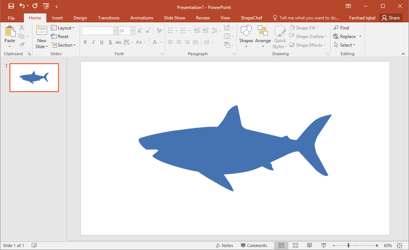409x250 pixels.
Task: Open the font size dropdown
Action: tap(133, 31)
